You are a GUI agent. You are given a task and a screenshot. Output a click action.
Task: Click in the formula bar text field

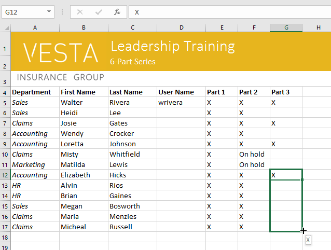tap(228, 11)
